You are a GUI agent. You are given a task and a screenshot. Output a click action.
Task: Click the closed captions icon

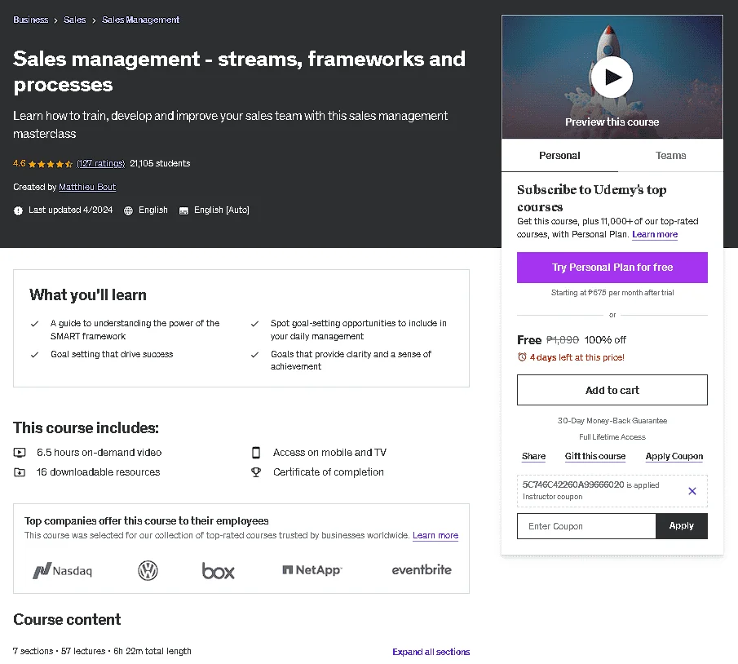tap(183, 210)
